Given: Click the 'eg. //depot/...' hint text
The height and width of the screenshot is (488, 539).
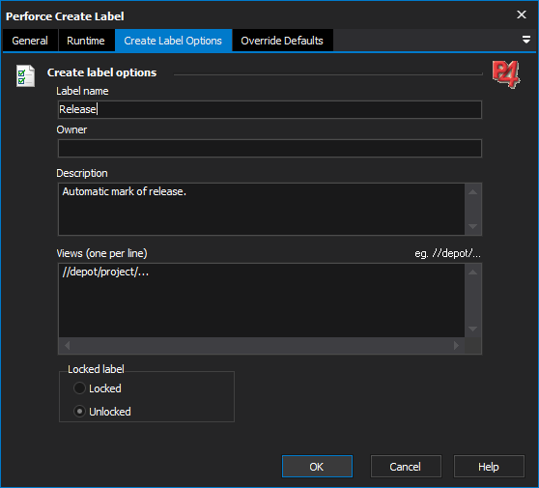Looking at the screenshot, I should pyautogui.click(x=447, y=253).
